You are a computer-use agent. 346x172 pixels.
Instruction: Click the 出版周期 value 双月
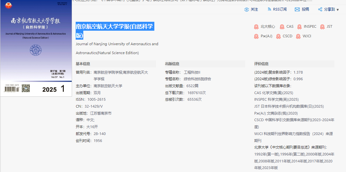[x=97, y=93]
